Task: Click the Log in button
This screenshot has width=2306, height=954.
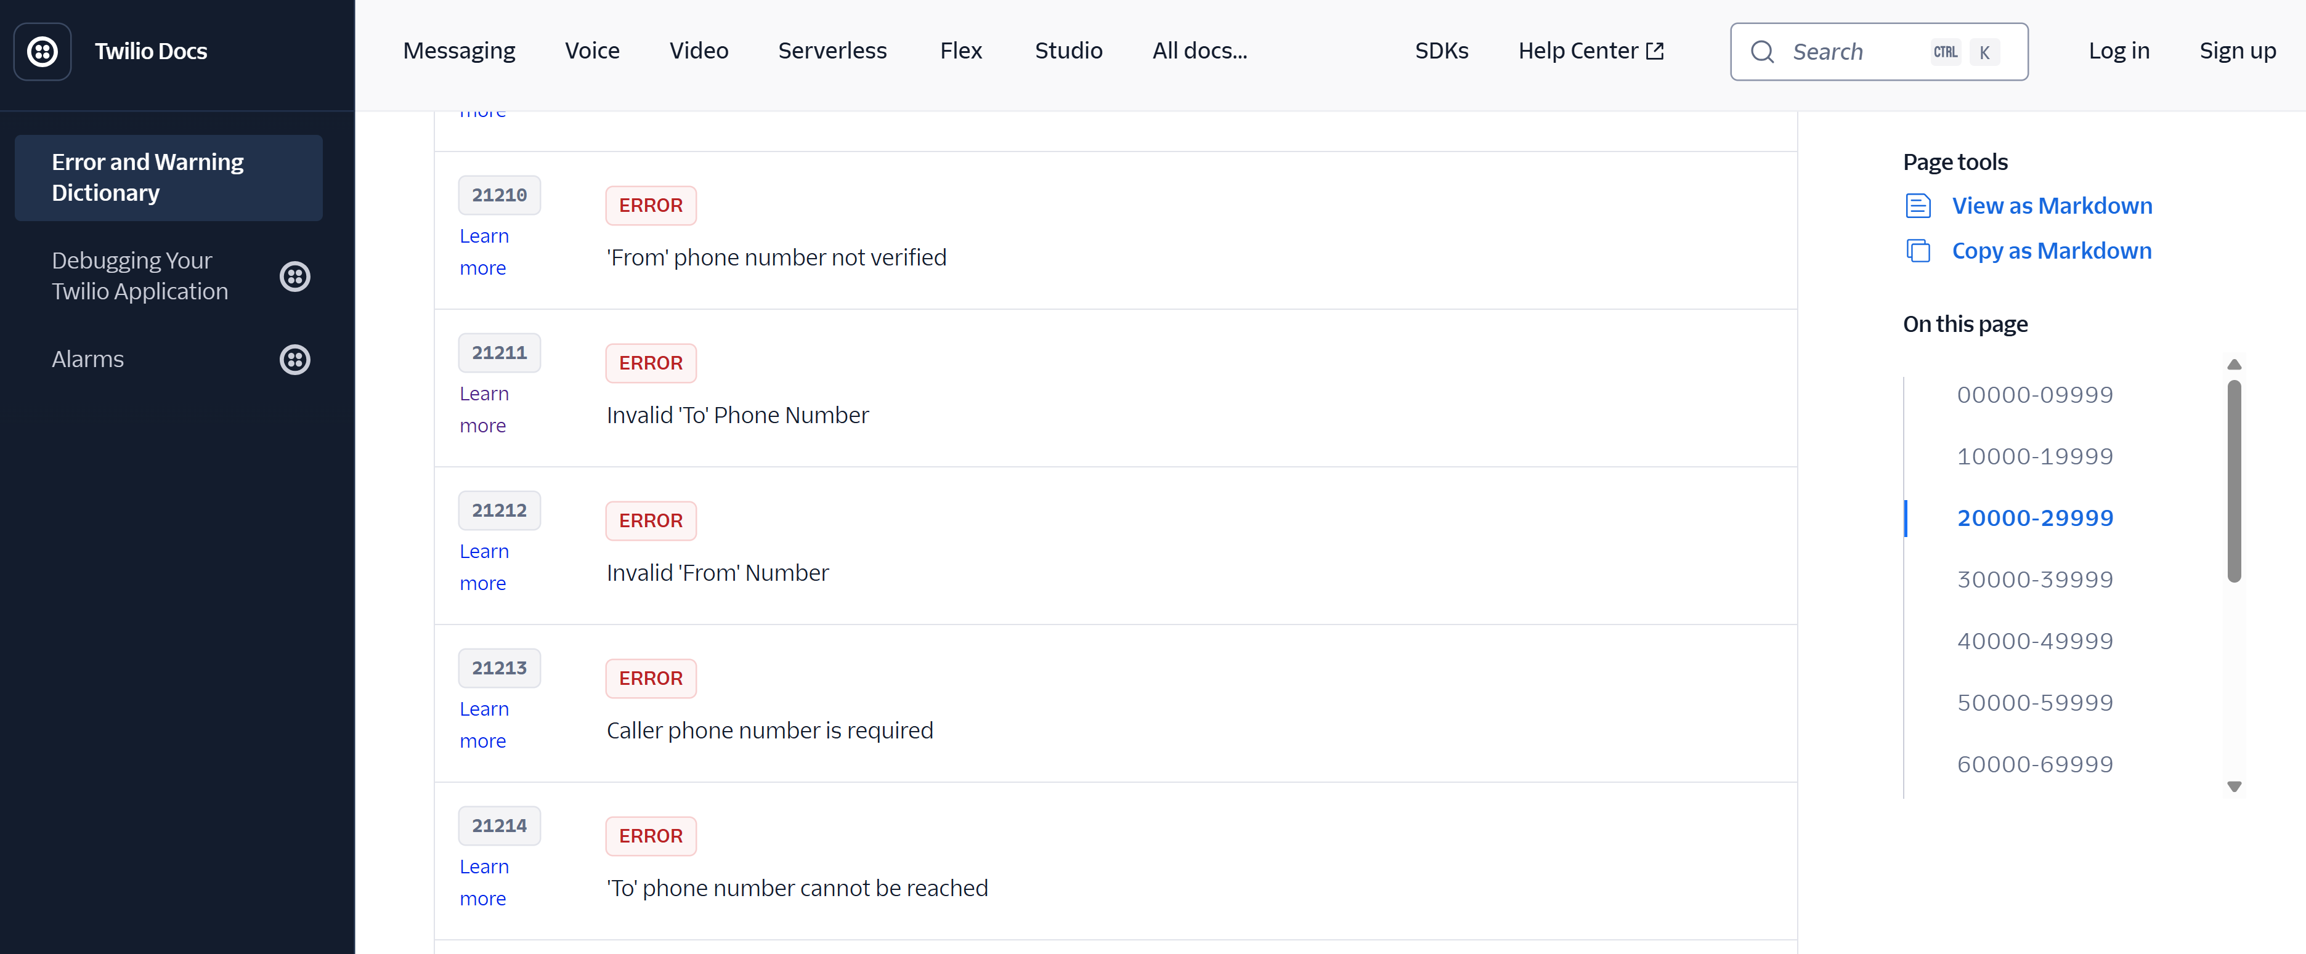Action: click(x=2118, y=51)
